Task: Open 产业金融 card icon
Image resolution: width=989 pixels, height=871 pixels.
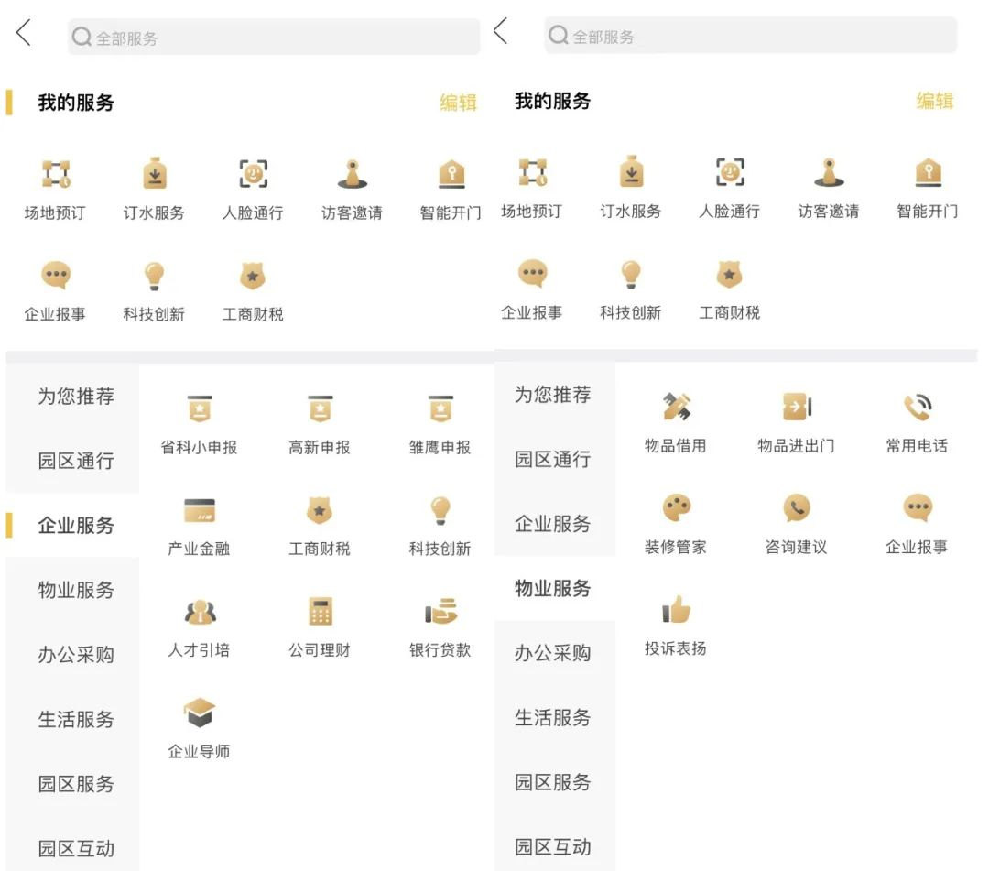Action: pos(199,510)
